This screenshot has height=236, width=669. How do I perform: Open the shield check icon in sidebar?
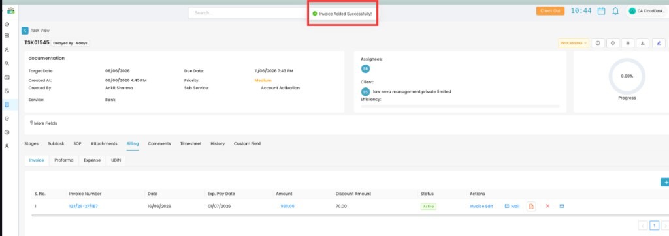pos(7,119)
